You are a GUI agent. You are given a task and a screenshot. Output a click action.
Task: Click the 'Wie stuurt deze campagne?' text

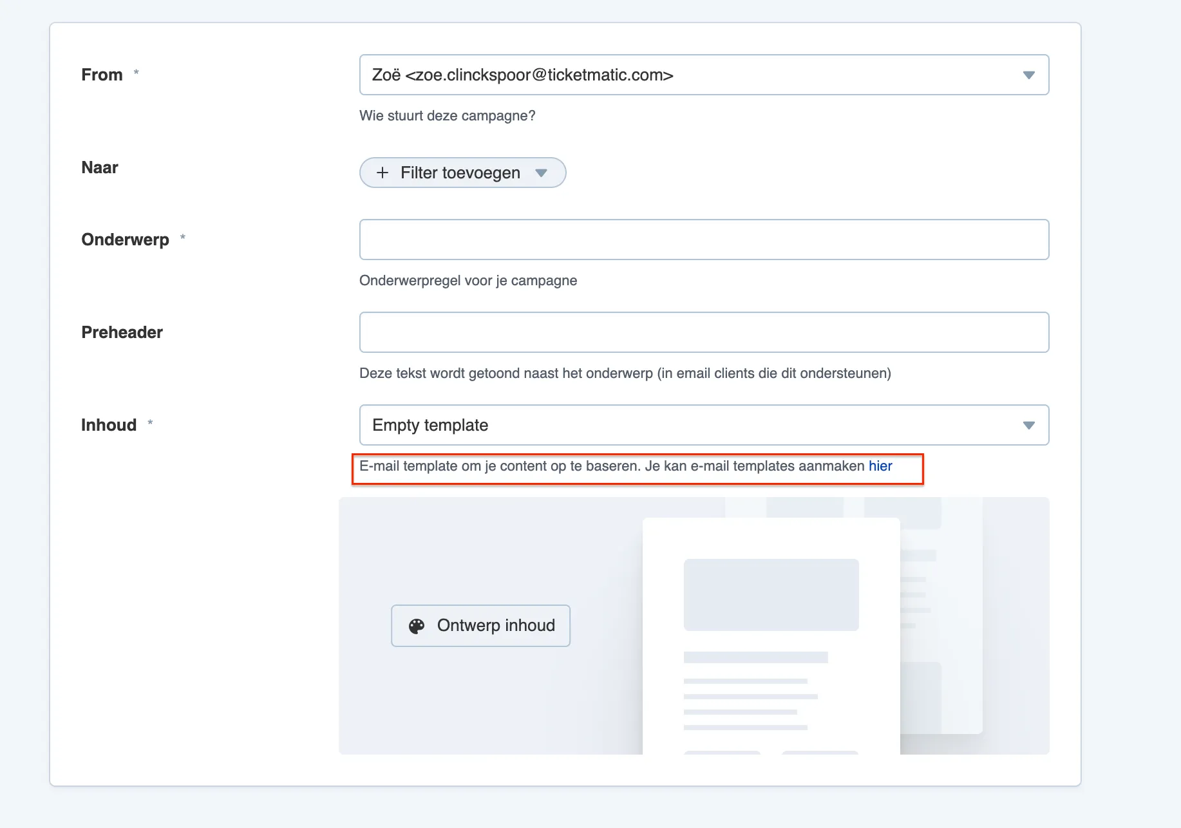[x=447, y=116]
